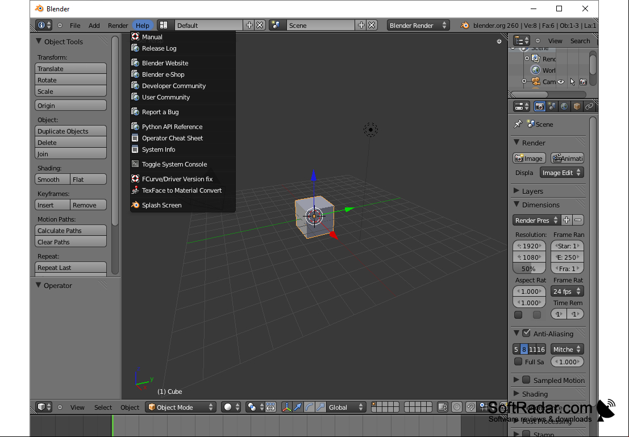Open the Render Presets dropdown
Screen dimensions: 629x437
click(x=536, y=220)
